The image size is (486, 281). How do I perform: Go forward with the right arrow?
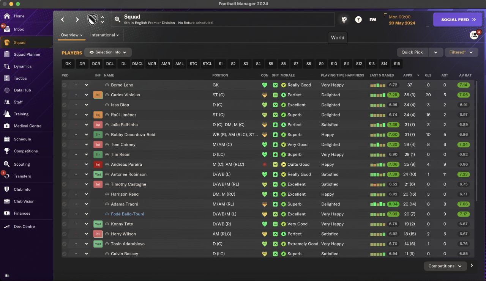coord(77,20)
